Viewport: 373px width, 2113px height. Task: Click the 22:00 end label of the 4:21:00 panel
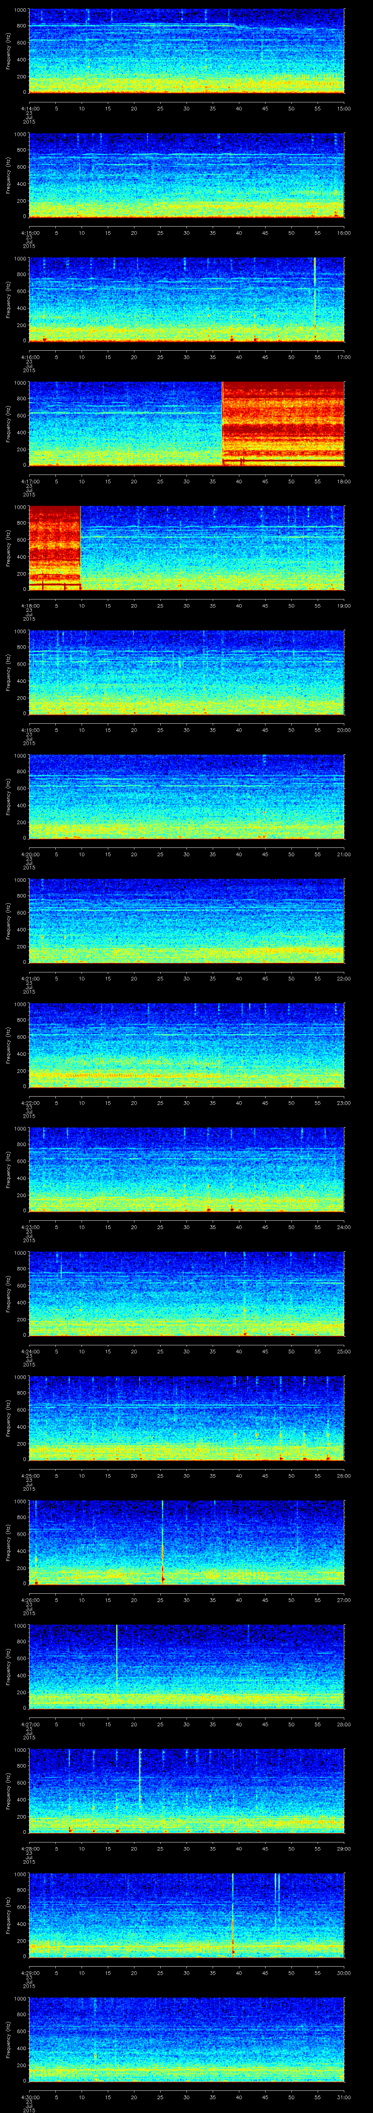343,979
